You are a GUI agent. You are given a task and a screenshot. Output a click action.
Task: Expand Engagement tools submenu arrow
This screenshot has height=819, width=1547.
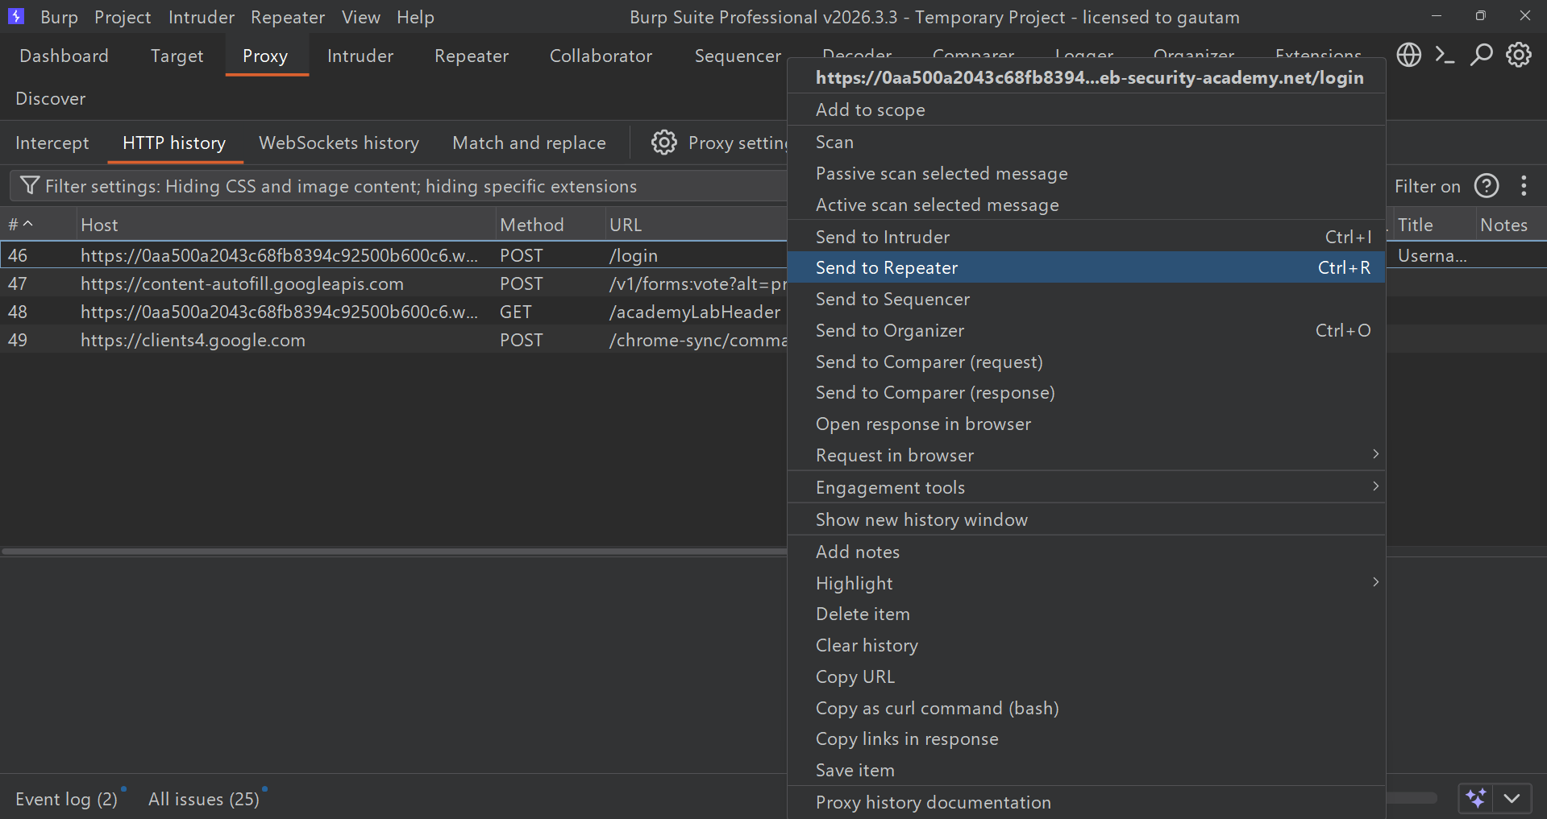[1376, 486]
